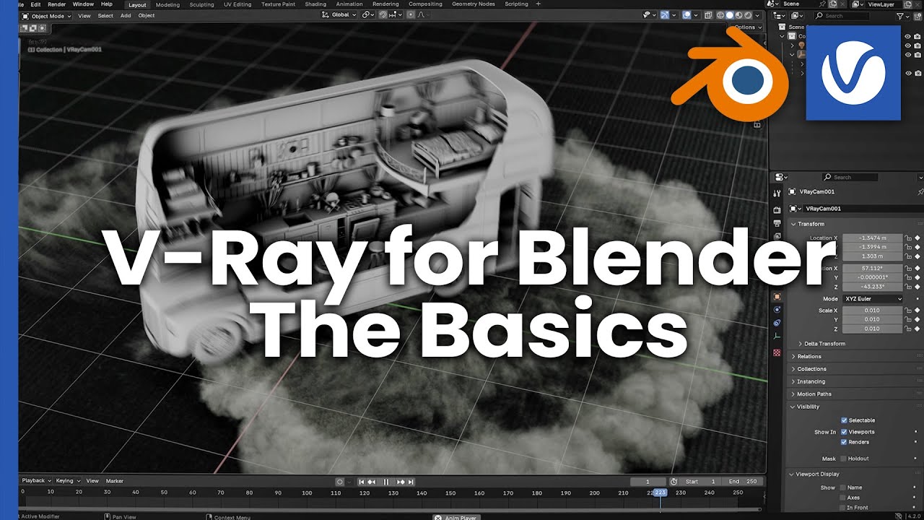This screenshot has width=924, height=520.
Task: Toggle the top eye icon in the outliner
Action: click(x=908, y=36)
